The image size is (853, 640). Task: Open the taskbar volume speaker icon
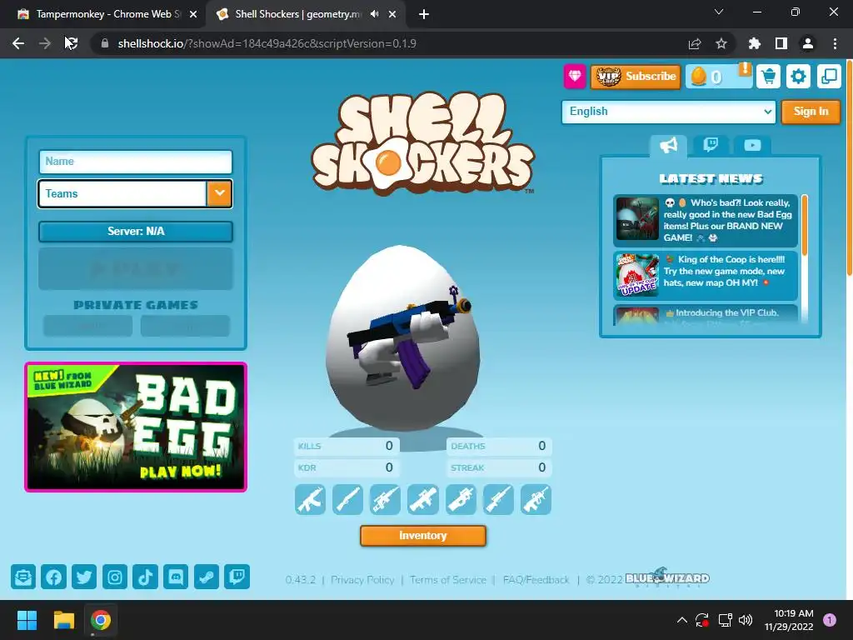746,620
